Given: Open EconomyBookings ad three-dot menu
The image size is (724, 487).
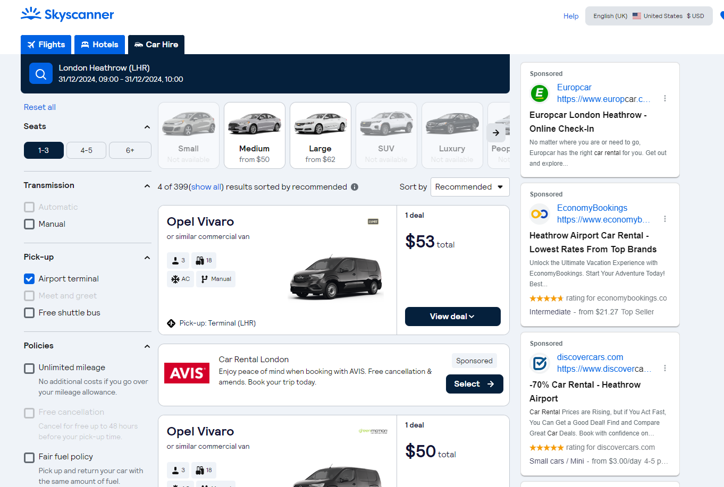Looking at the screenshot, I should [665, 219].
